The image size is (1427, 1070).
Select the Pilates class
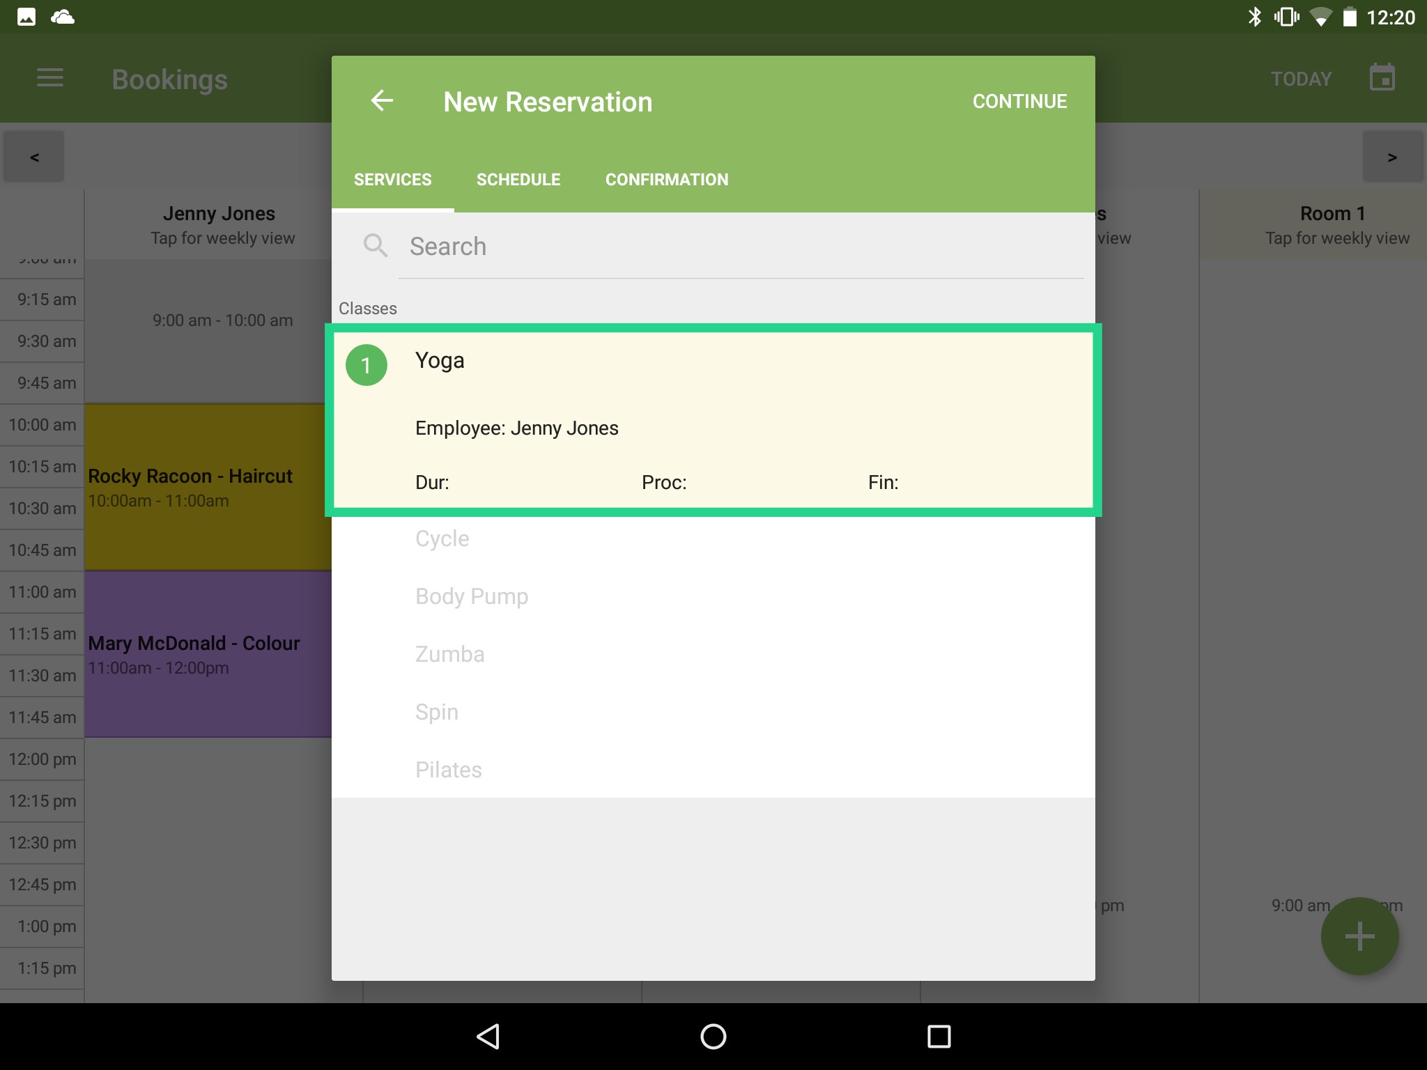click(x=448, y=769)
